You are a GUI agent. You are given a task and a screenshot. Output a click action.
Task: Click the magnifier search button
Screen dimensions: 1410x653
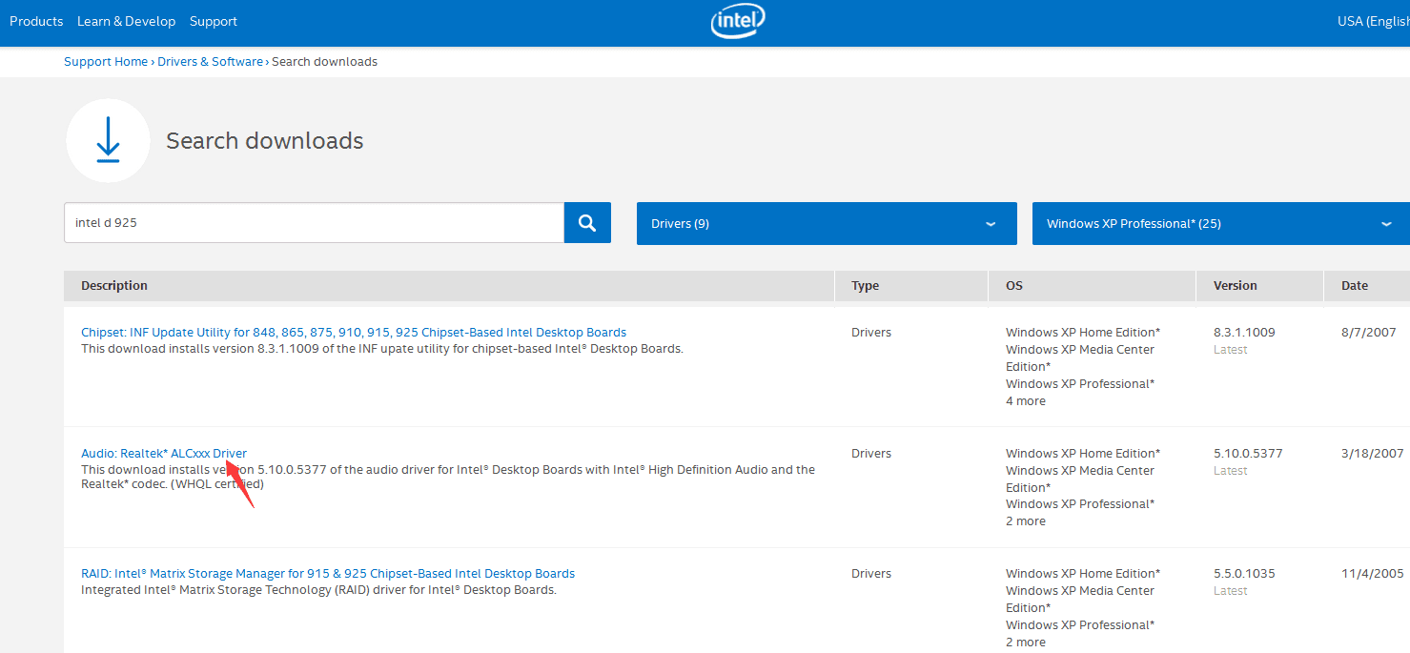click(587, 223)
